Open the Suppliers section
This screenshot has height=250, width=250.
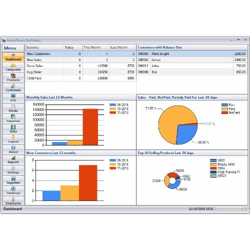[13, 180]
